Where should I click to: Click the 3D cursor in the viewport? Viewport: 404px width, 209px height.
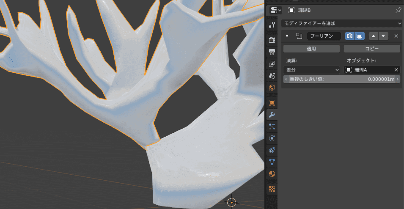(231, 202)
